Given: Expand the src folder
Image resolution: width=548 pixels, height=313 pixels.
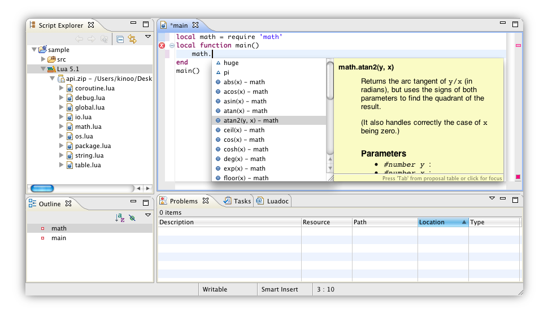Looking at the screenshot, I should [44, 59].
